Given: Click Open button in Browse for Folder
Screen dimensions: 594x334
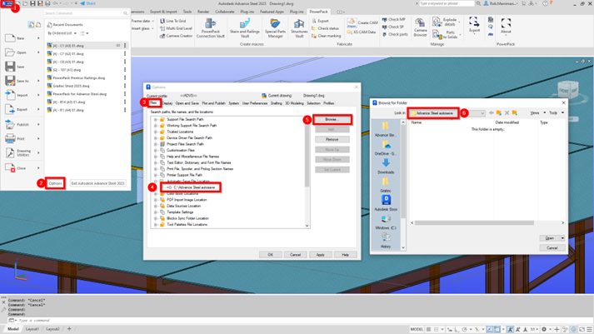Looking at the screenshot, I should (549, 238).
